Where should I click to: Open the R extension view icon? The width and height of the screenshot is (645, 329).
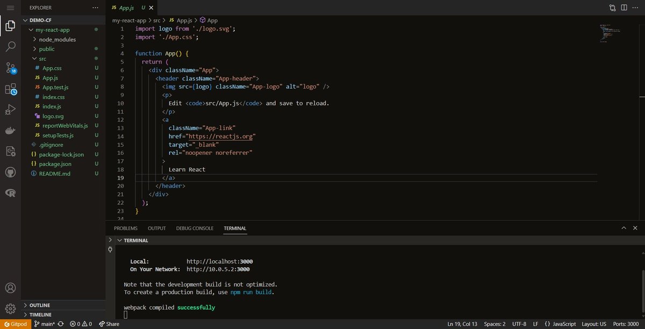[x=10, y=194]
